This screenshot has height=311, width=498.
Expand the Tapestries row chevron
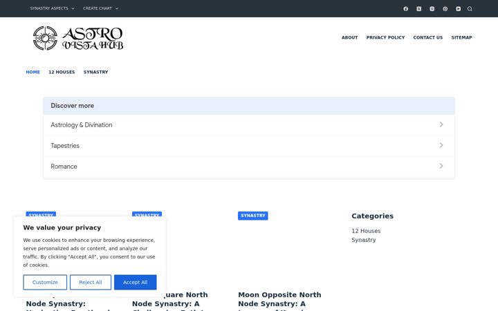coord(441,145)
